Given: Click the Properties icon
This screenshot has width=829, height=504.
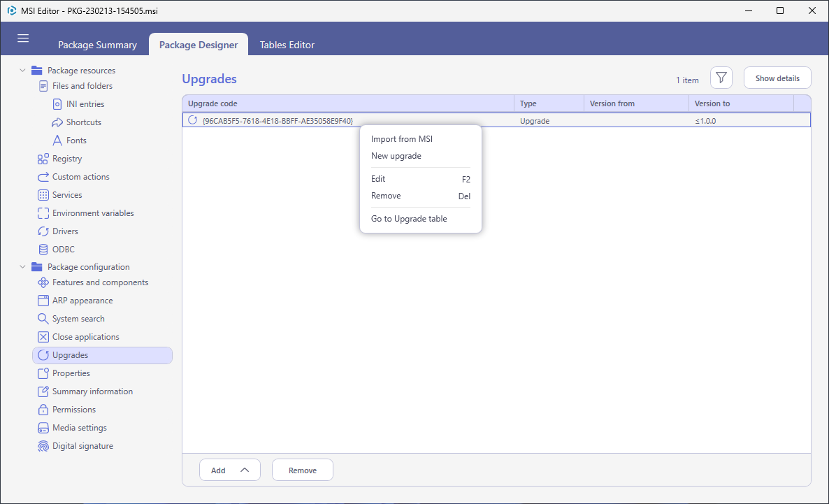Looking at the screenshot, I should [x=43, y=373].
